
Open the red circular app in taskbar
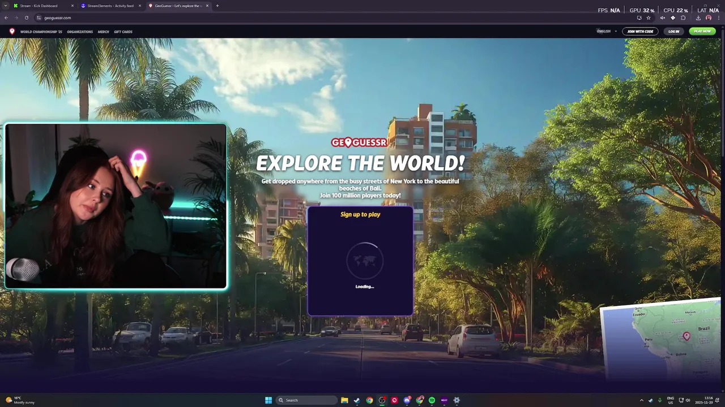[x=394, y=400]
